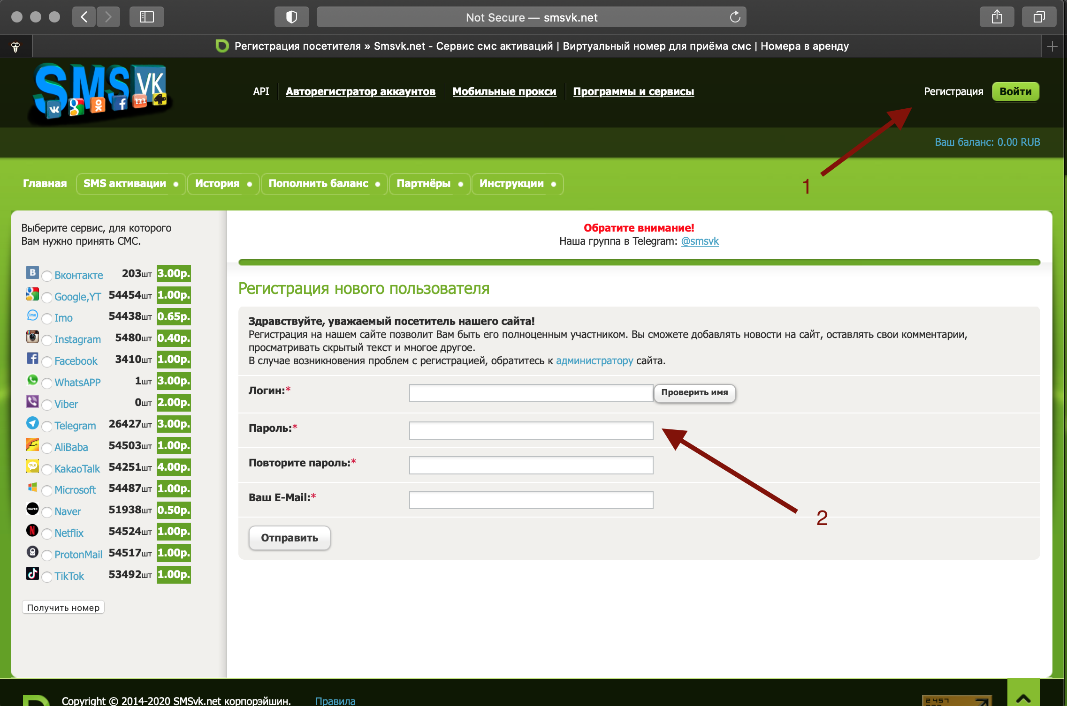The width and height of the screenshot is (1067, 706).
Task: Click the SMSVK logo in header
Action: (x=100, y=92)
